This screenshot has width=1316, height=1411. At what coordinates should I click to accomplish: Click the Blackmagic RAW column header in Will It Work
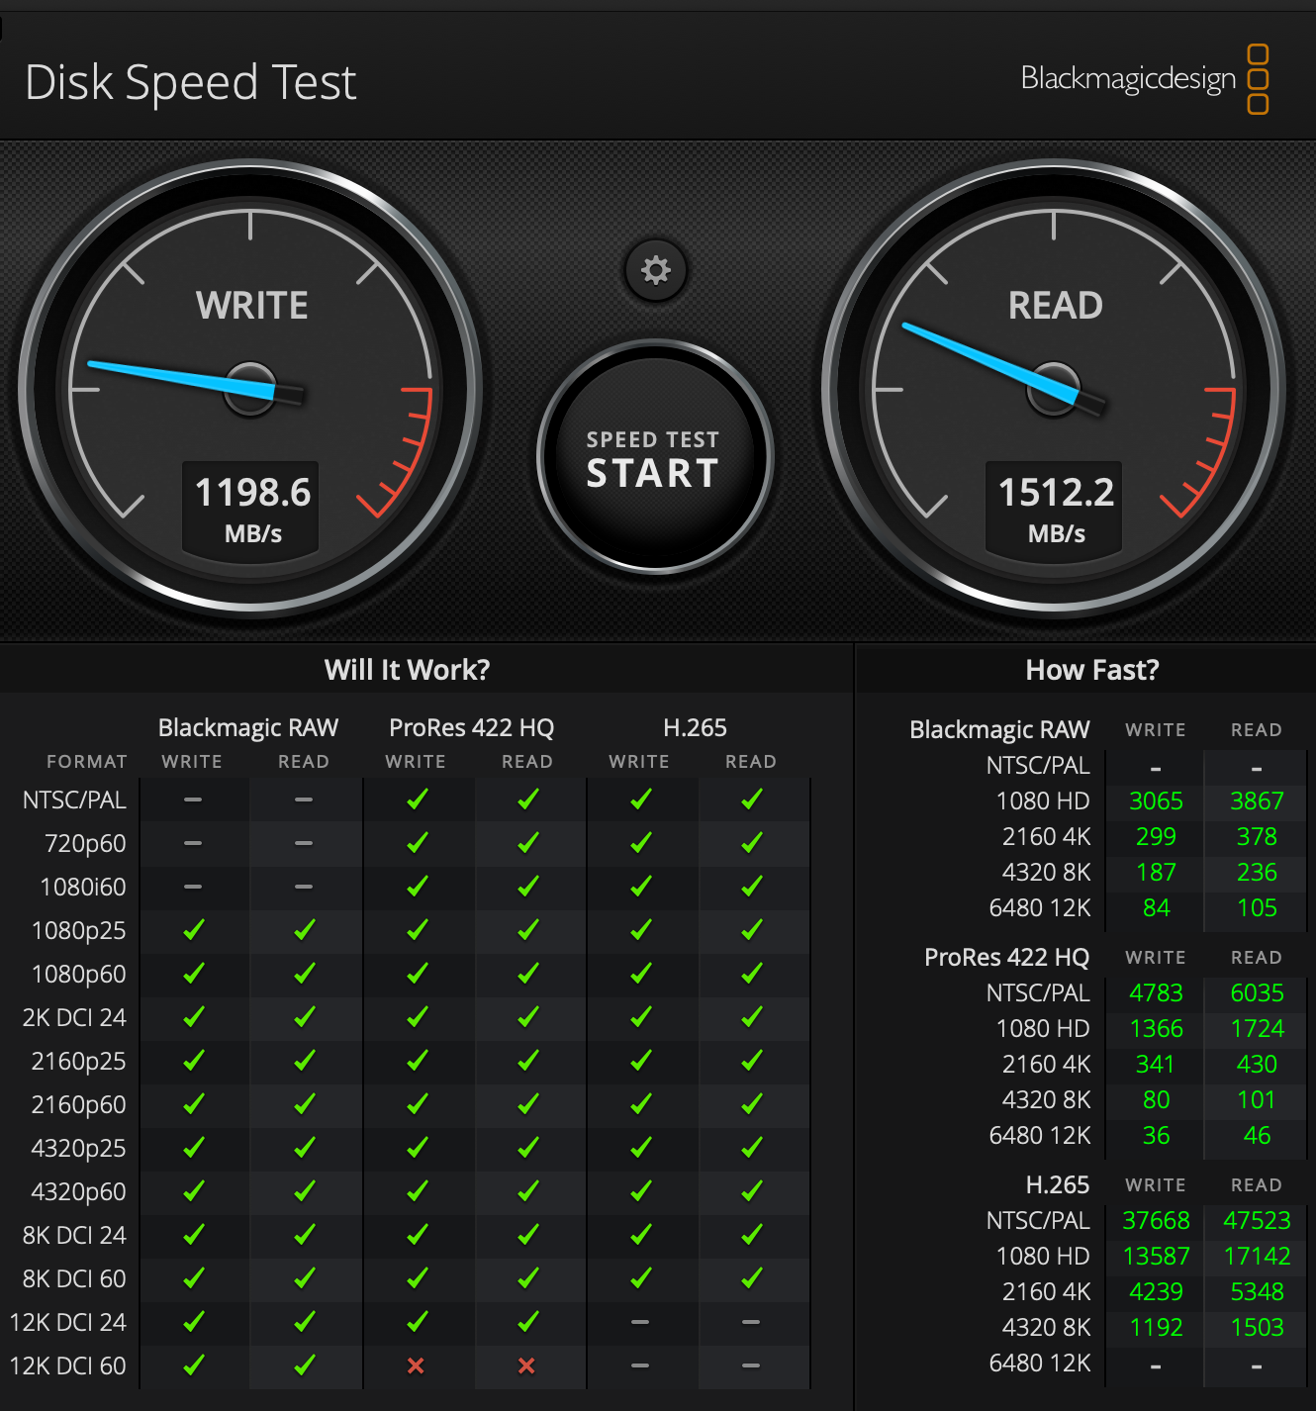click(x=248, y=728)
